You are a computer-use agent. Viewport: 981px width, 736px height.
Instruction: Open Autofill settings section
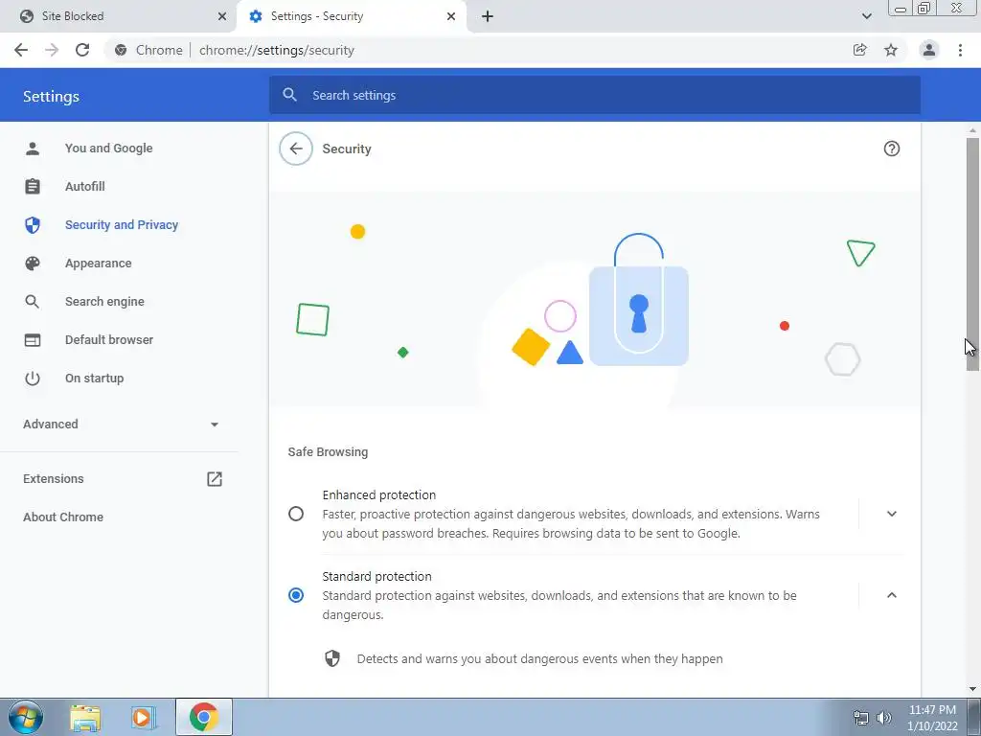click(x=85, y=187)
